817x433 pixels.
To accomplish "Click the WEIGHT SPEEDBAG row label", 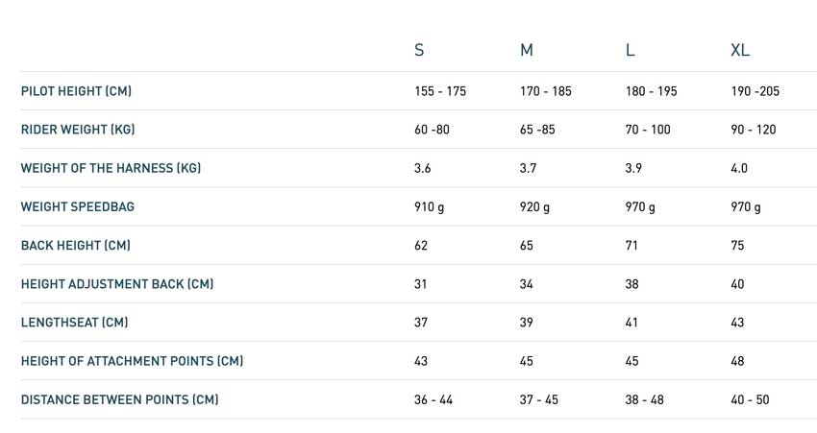I will pos(78,206).
